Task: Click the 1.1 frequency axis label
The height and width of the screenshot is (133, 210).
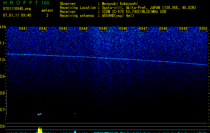Action: point(3,43)
